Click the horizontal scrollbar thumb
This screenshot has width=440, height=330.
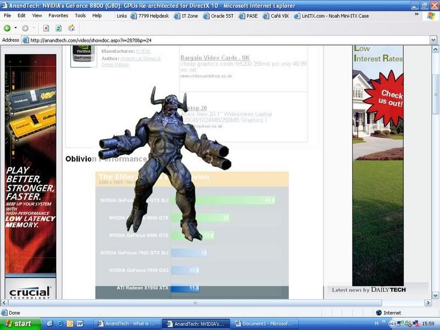195,303
